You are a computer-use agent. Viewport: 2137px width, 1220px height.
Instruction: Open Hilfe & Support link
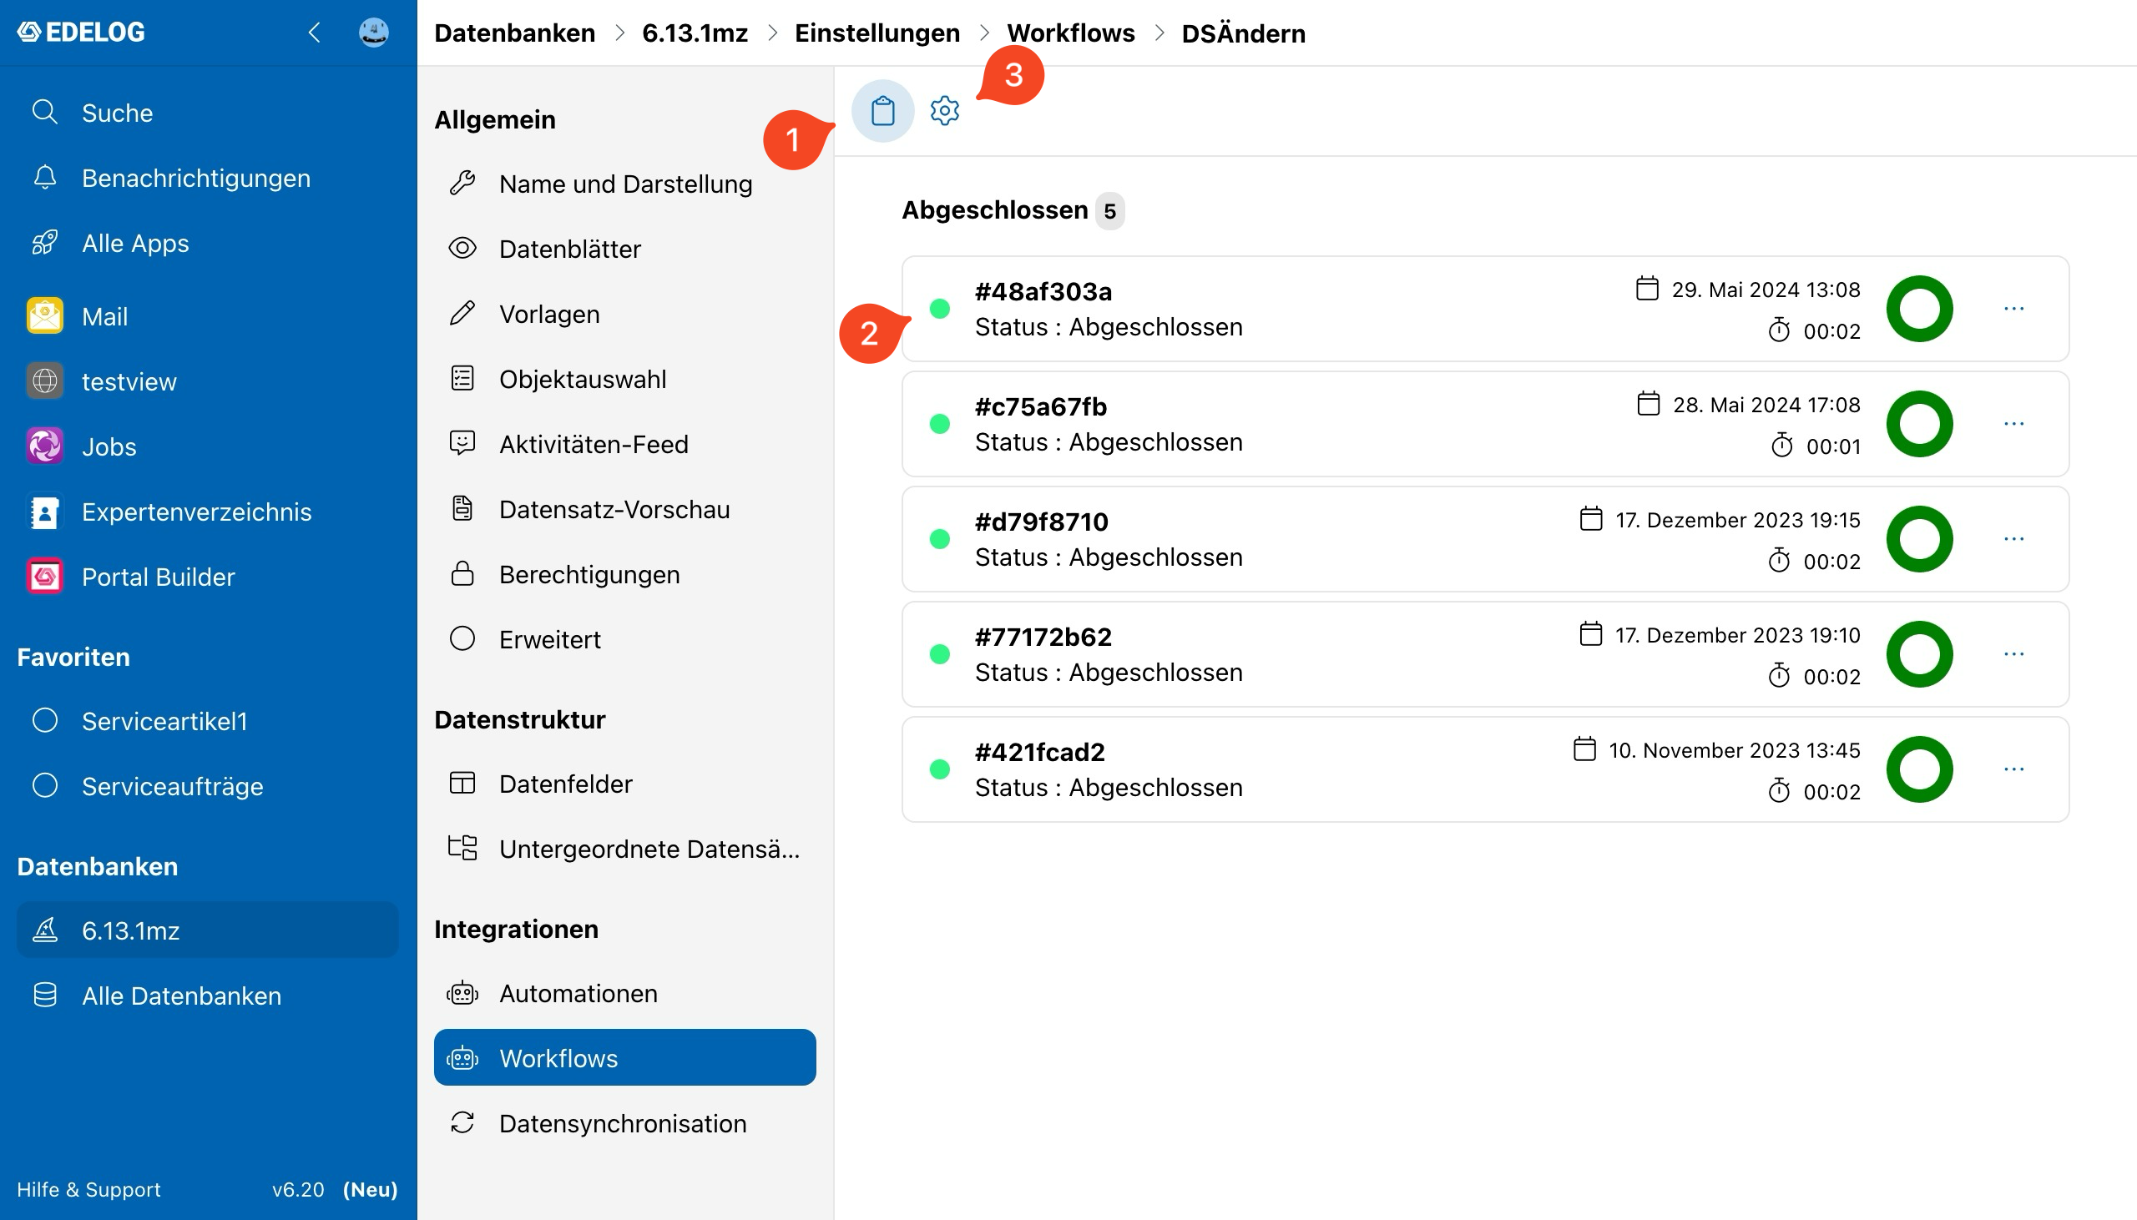click(x=88, y=1189)
